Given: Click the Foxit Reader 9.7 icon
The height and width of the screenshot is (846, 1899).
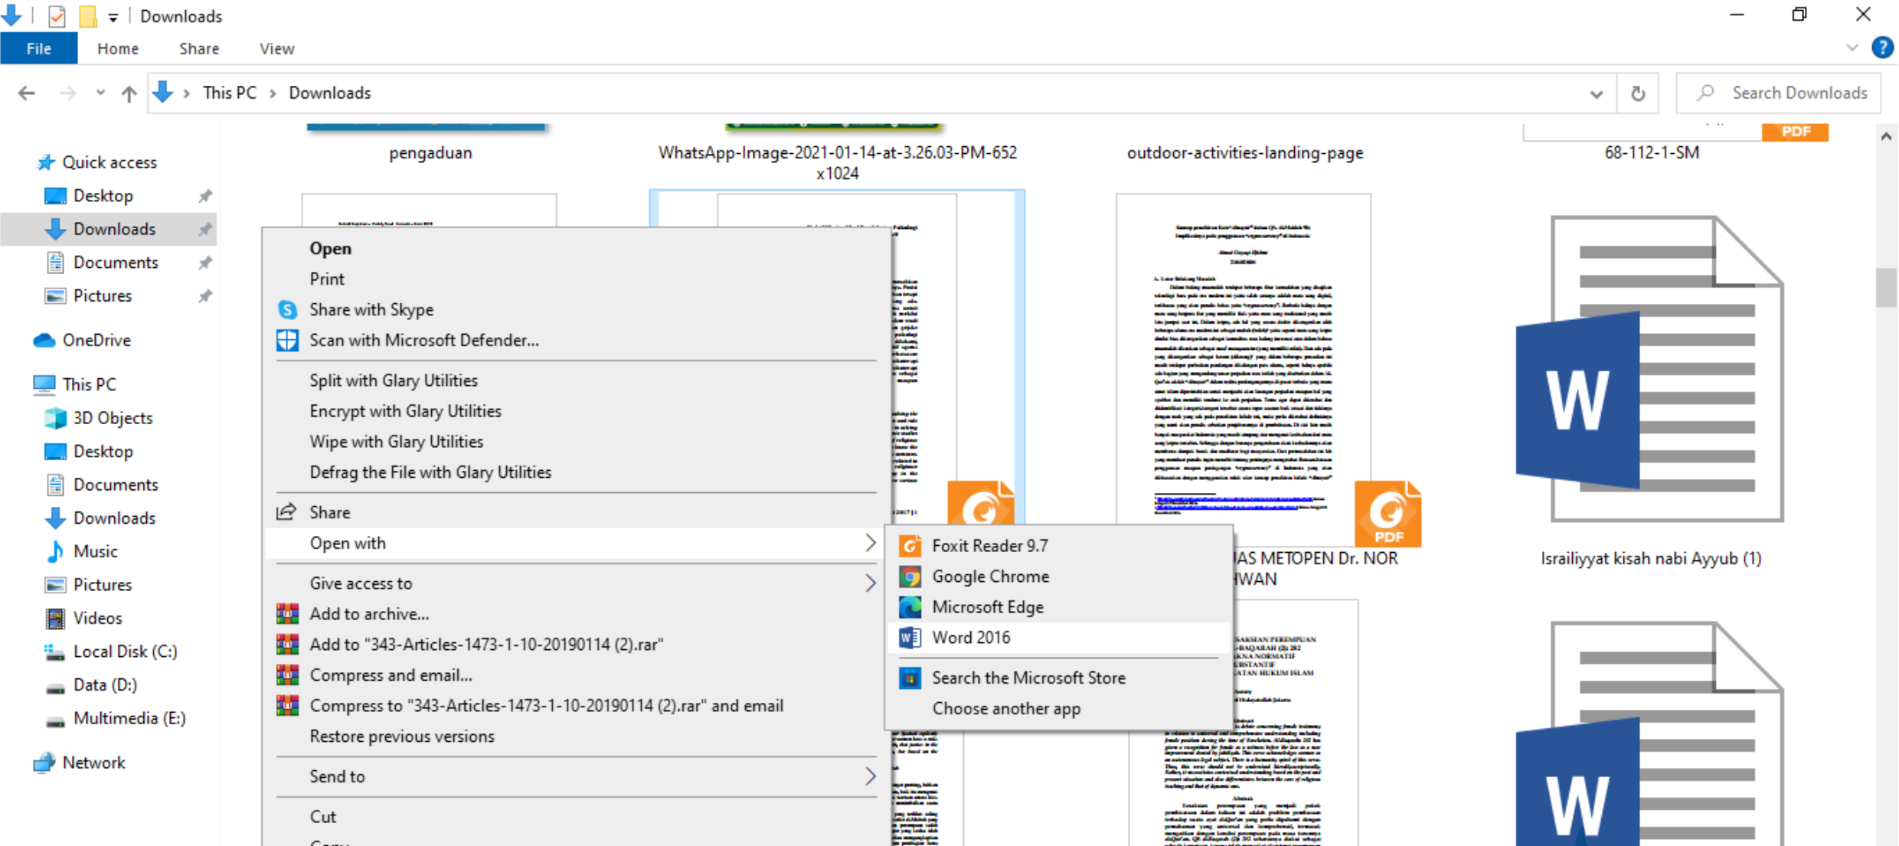Looking at the screenshot, I should coord(910,546).
